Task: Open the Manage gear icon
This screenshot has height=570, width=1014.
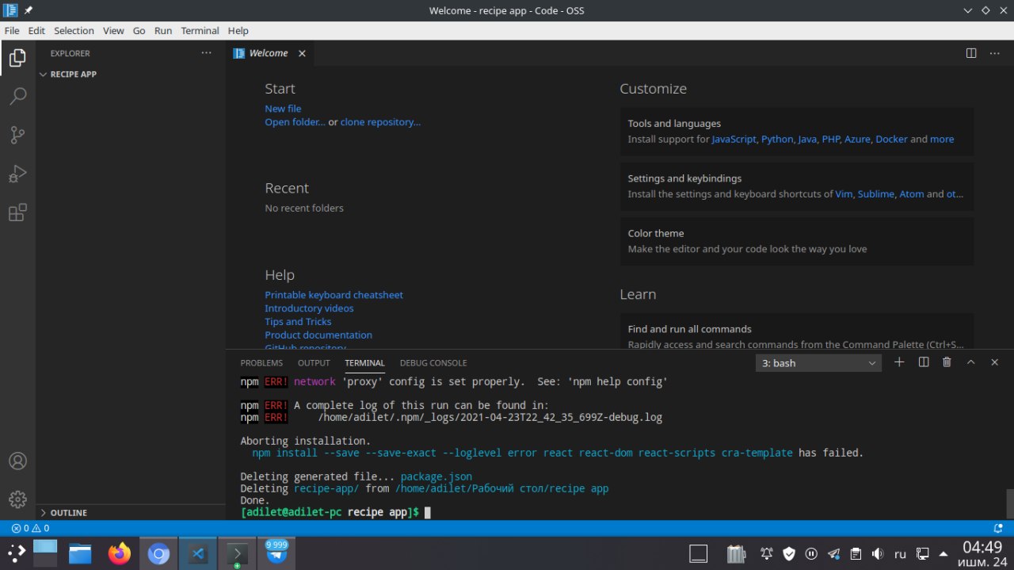Action: tap(17, 499)
